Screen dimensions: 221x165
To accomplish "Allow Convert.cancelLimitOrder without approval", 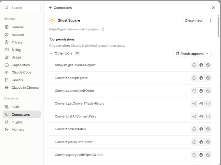I will pos(194,91).
